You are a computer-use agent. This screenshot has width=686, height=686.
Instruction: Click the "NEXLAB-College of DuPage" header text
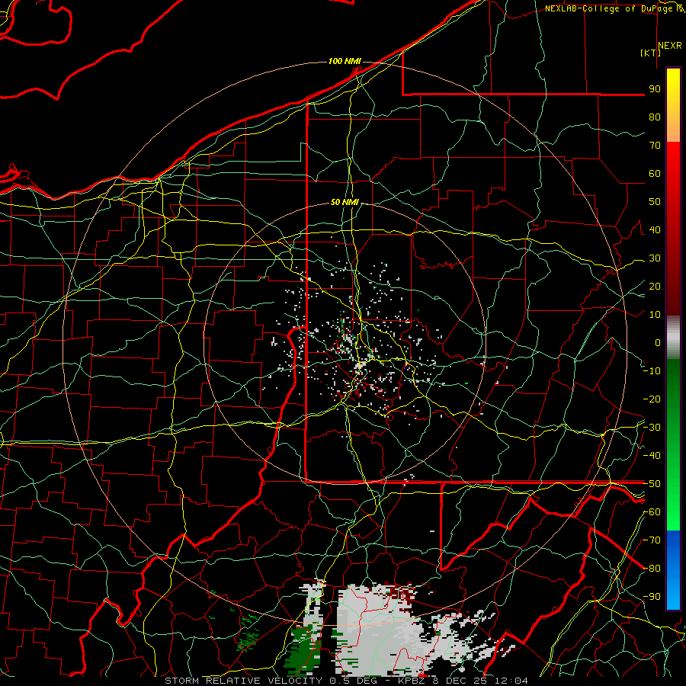(x=608, y=8)
